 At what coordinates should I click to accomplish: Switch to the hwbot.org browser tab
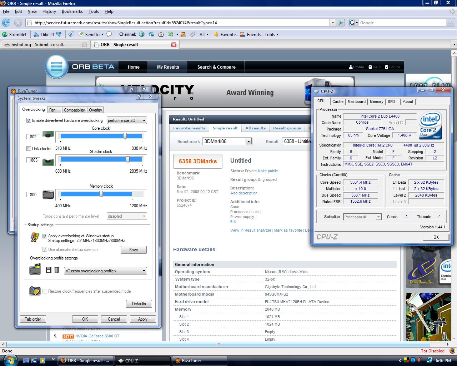pos(45,45)
